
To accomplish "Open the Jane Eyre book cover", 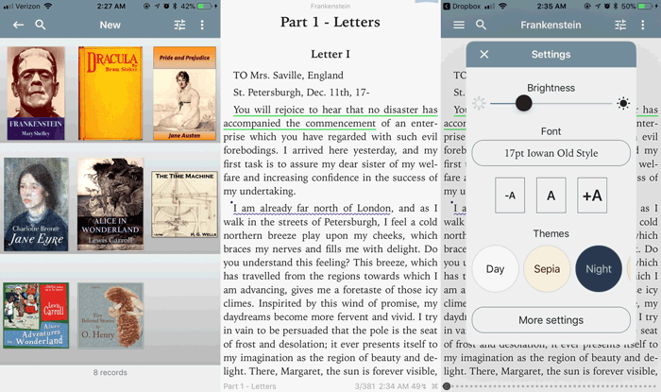I will pos(36,204).
